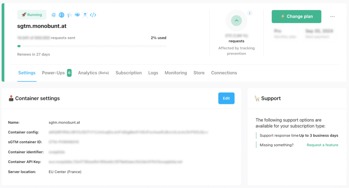Open the Request a feature link

[x=322, y=145]
